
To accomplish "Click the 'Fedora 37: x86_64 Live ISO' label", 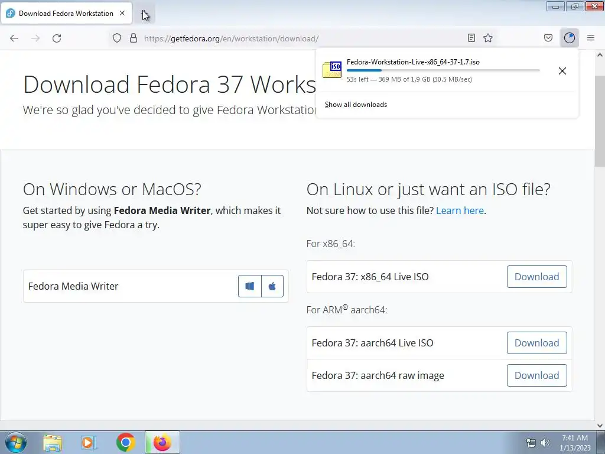I will (370, 277).
